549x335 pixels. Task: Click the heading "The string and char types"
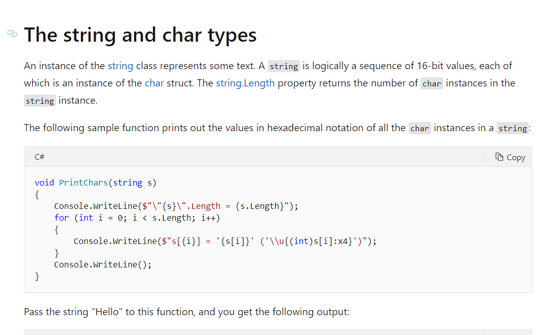[x=140, y=35]
